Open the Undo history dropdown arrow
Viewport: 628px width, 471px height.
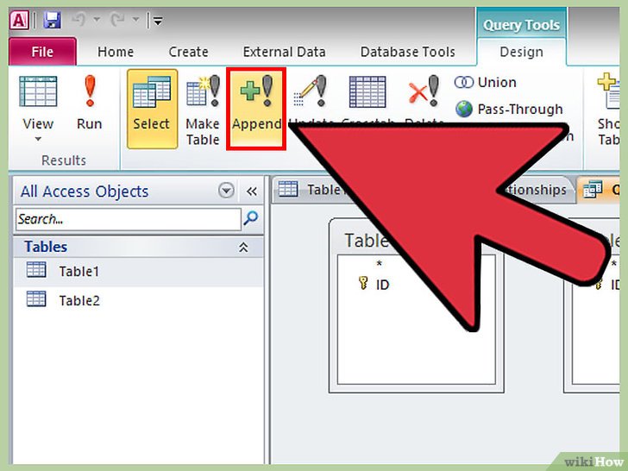coord(97,19)
